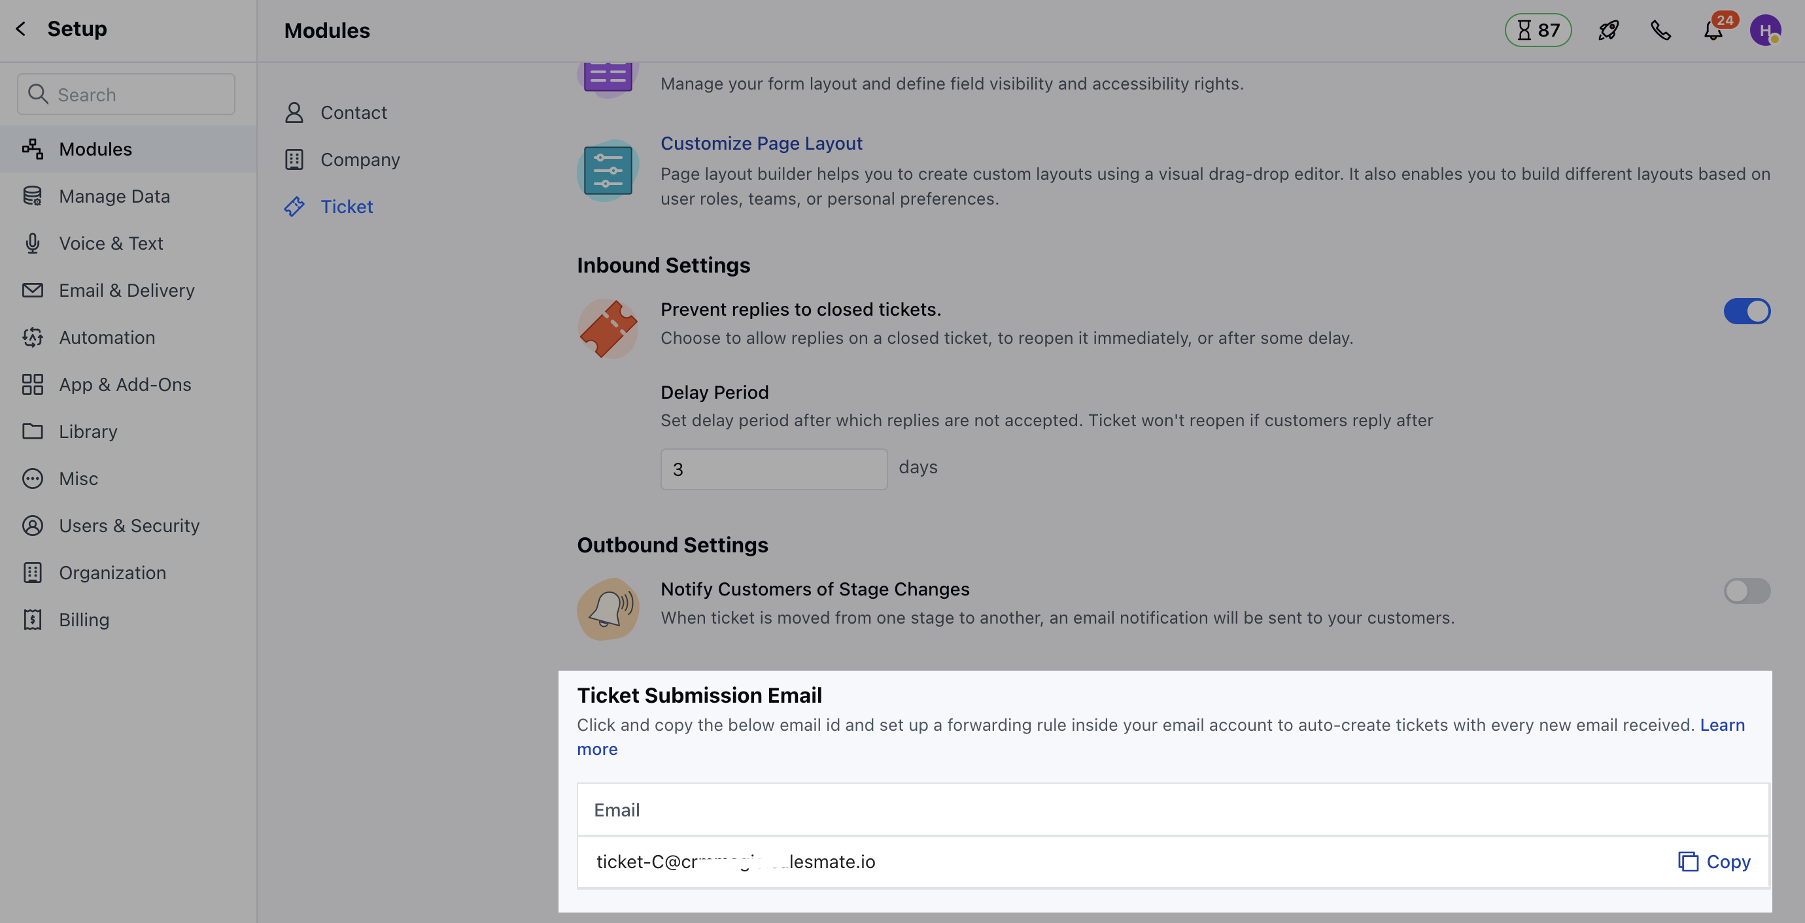
Task: Click the phone dialer icon
Action: click(1660, 30)
